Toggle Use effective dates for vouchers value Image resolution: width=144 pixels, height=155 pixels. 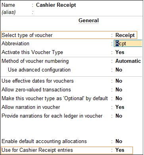[x=119, y=81]
